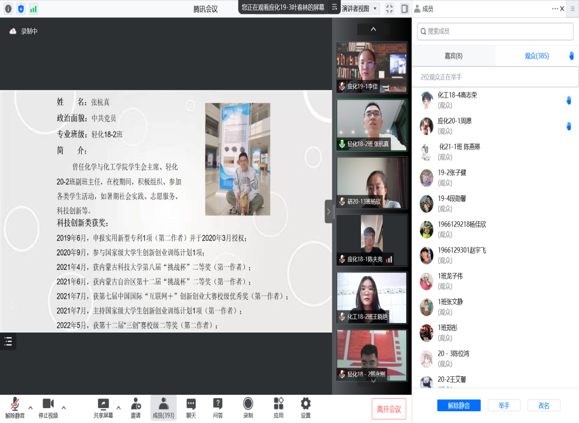Check the network signal strength icon
This screenshot has height=423, width=579.
(x=33, y=9)
